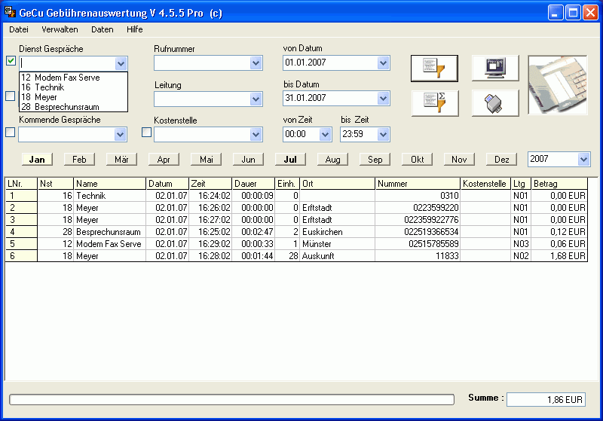The height and width of the screenshot is (421, 603).
Task: Open the von Datum date picker
Action: (x=383, y=63)
